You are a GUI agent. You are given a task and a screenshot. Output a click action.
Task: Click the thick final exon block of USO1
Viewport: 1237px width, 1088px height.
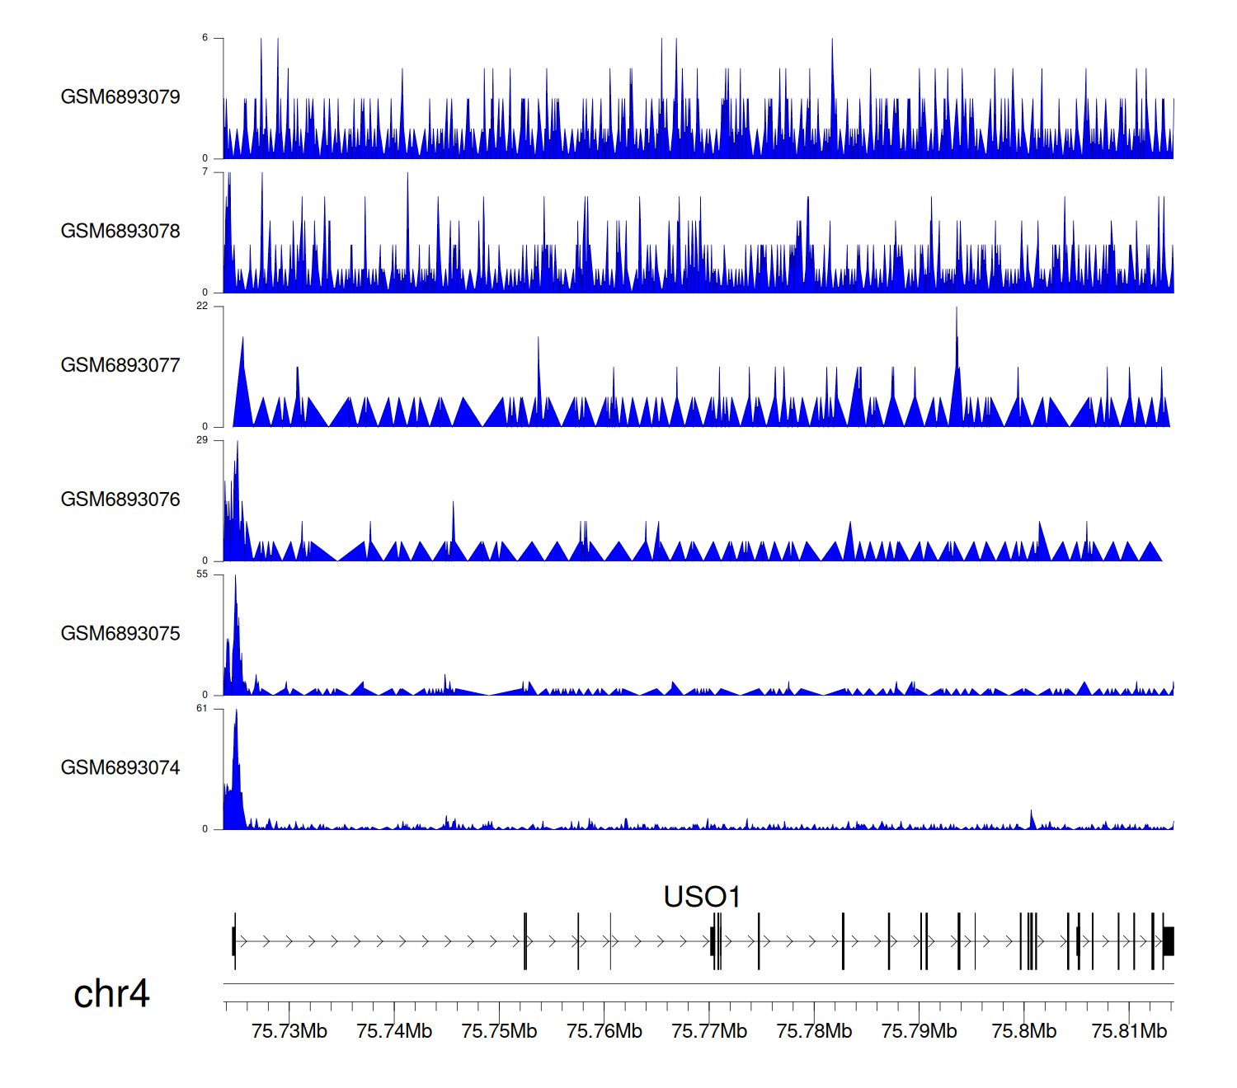1169,941
